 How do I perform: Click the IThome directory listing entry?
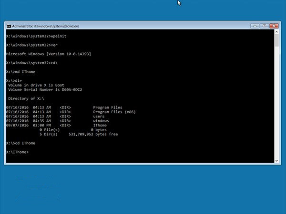[57, 125]
